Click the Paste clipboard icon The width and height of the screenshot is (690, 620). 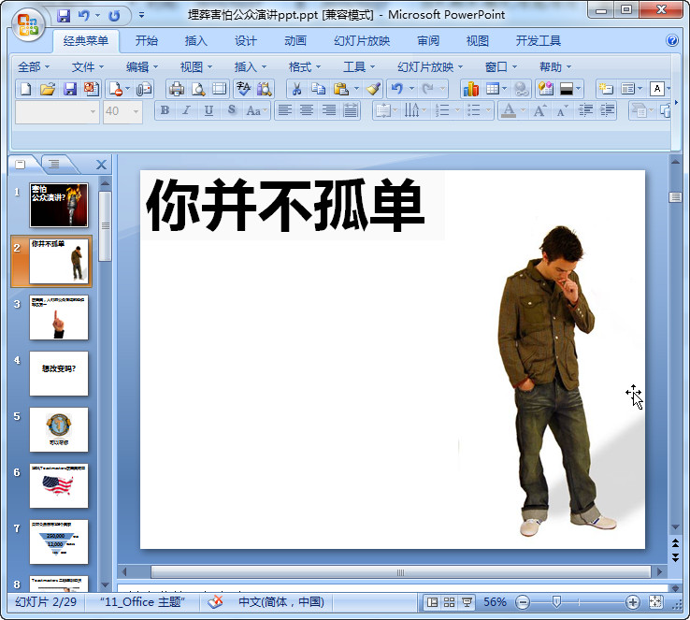click(x=340, y=89)
